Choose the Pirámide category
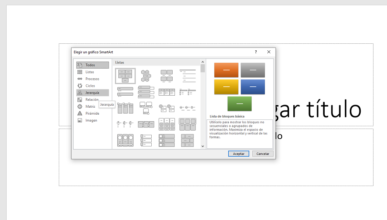The height and width of the screenshot is (220, 387). pos(92,113)
